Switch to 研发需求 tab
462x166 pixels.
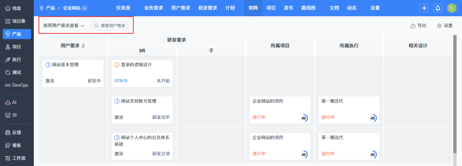pos(208,8)
